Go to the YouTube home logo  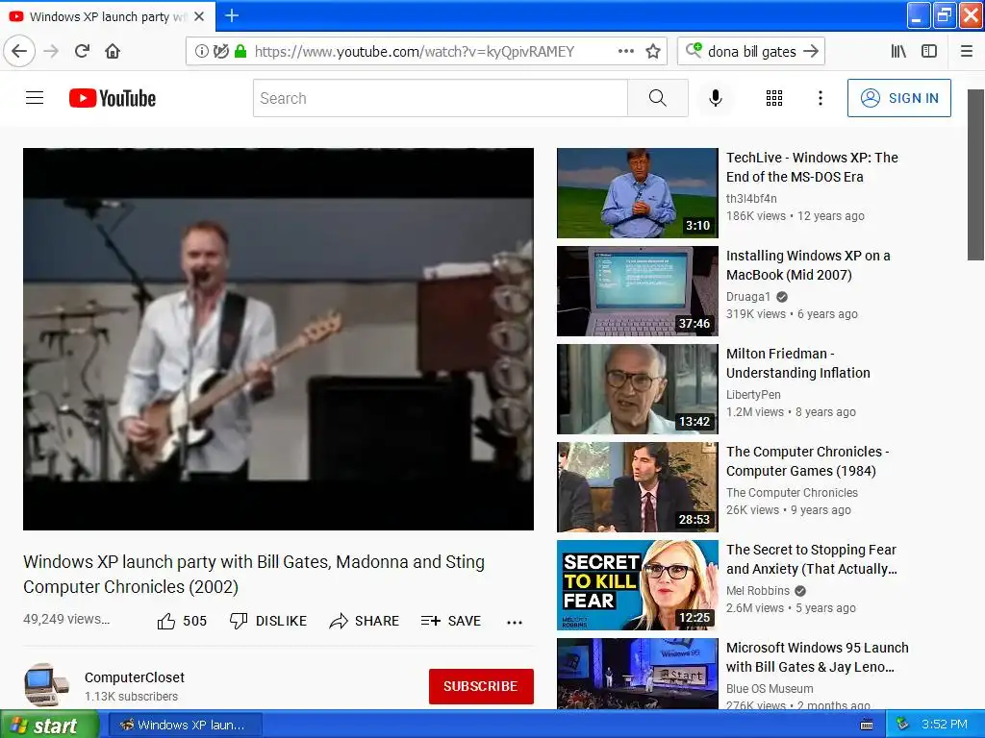tap(113, 99)
